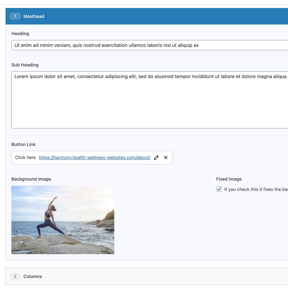The image size is (288, 288).
Task: Click the pencil edit icon for Button Link
Action: (156, 158)
